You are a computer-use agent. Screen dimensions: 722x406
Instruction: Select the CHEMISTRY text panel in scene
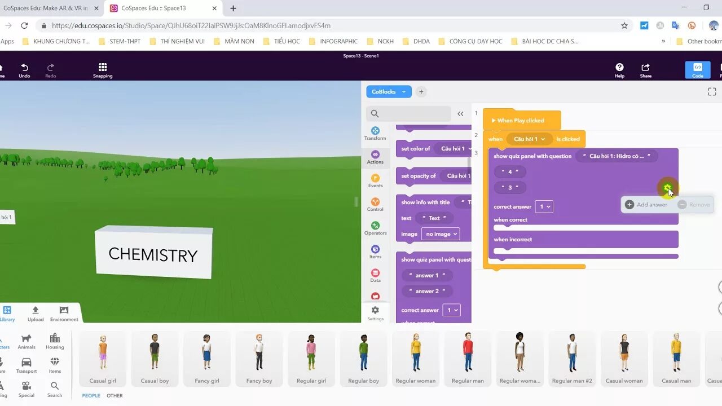tap(153, 253)
